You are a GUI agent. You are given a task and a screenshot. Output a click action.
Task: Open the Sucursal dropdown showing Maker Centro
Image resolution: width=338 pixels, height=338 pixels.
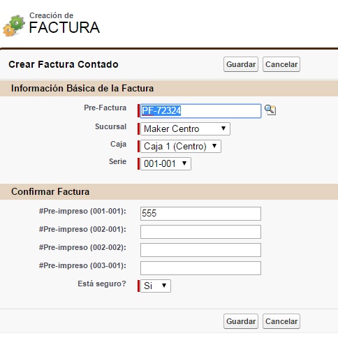(185, 128)
